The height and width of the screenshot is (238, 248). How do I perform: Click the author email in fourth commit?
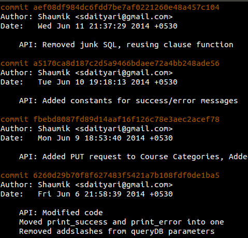124,185
